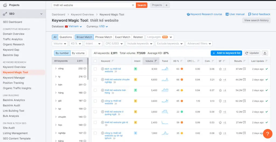276x142 pixels.
Task: Clear the search box with the X icon
Action: [133, 5]
